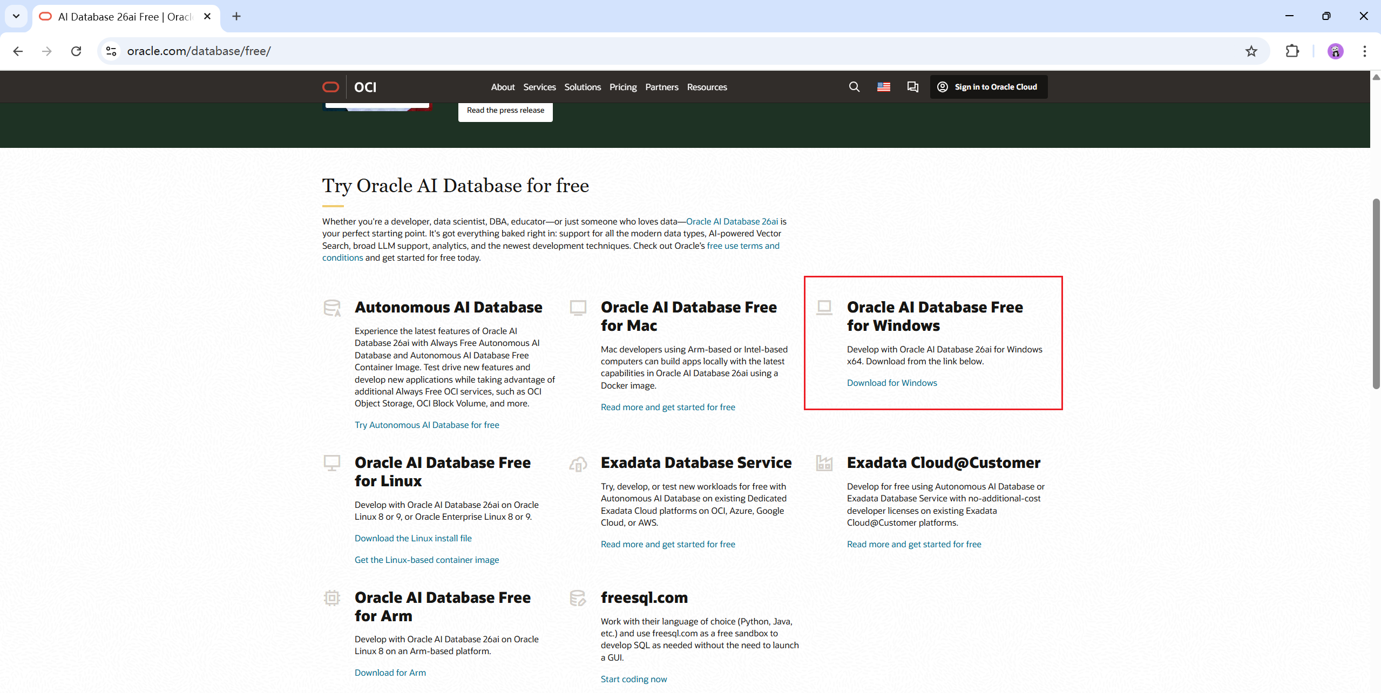Click Sign in to Oracle Cloud

(x=988, y=87)
